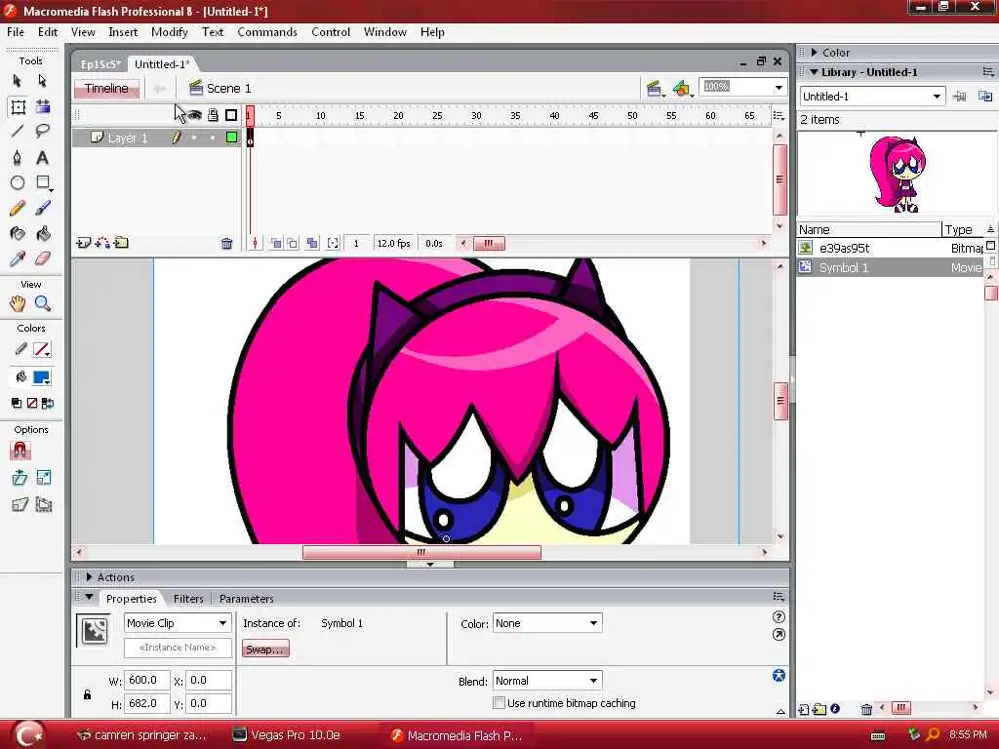Viewport: 999px width, 749px height.
Task: Toggle lock all layers padlock icon
Action: [213, 115]
